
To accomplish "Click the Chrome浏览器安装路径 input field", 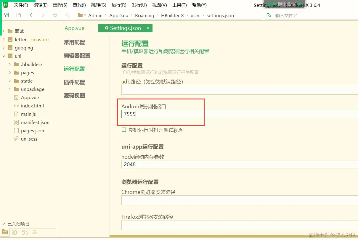I will 240,200.
